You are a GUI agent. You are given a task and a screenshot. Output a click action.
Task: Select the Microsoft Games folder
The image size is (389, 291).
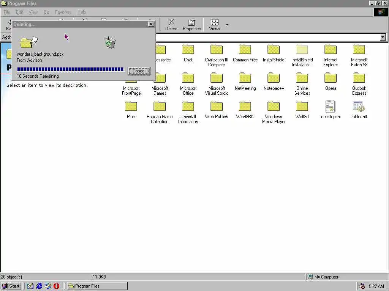160,84
